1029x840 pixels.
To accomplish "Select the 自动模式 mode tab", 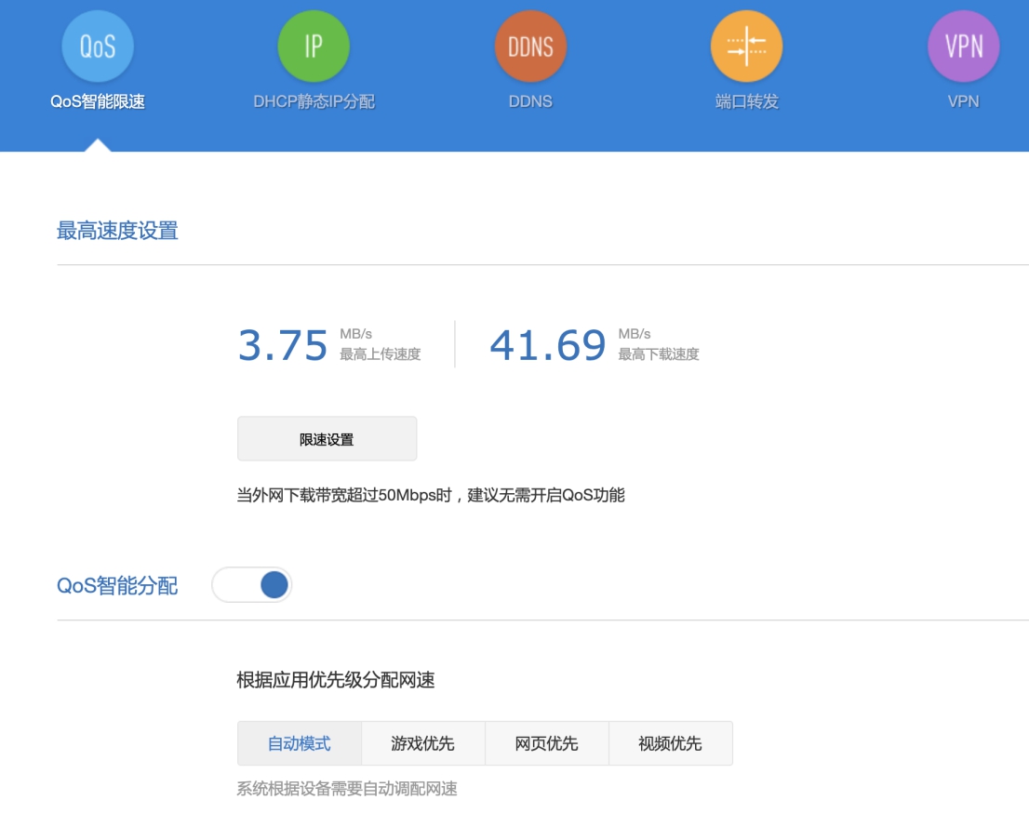I will (x=298, y=742).
